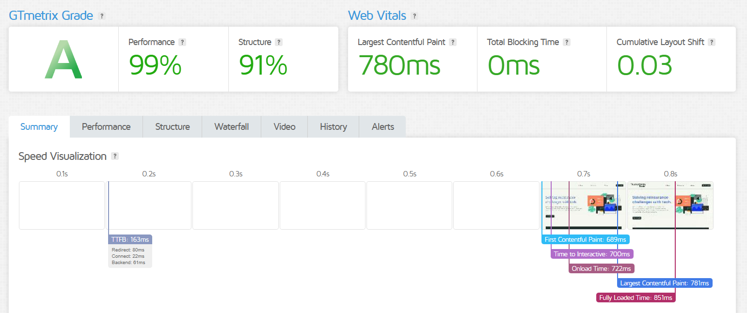Open the History tab

[x=333, y=127]
